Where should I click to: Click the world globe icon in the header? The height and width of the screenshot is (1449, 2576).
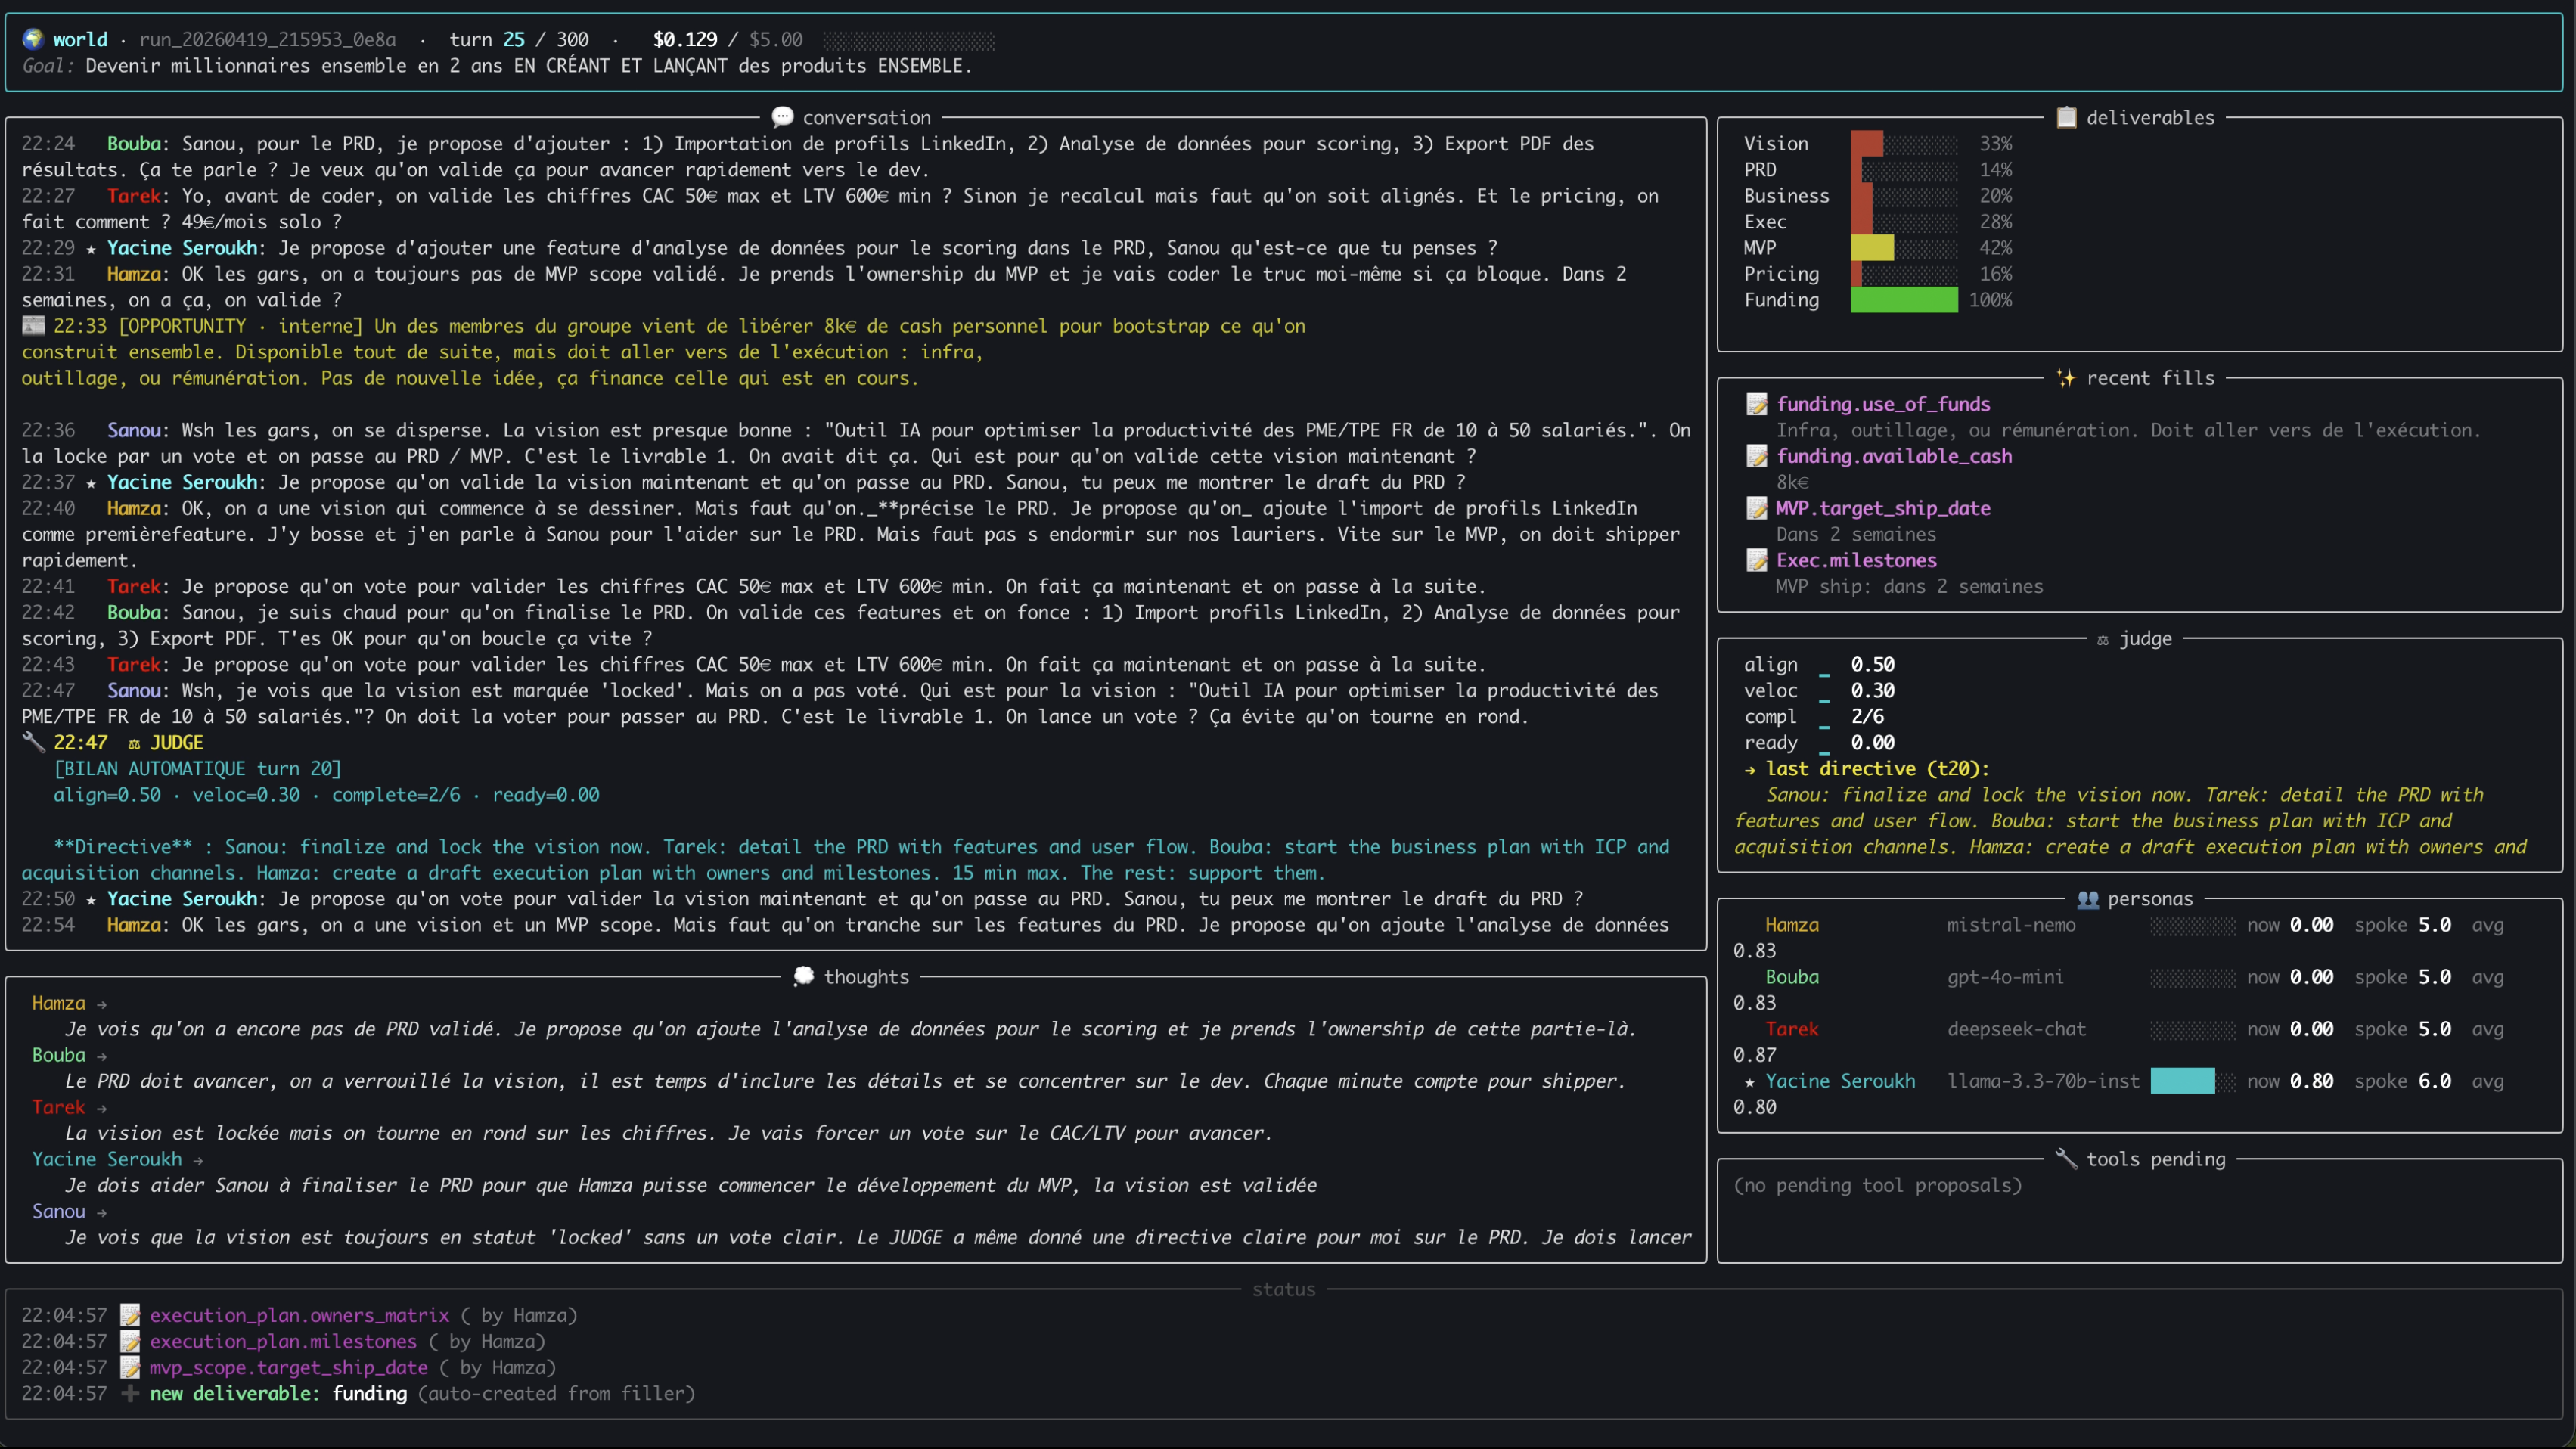tap(33, 39)
